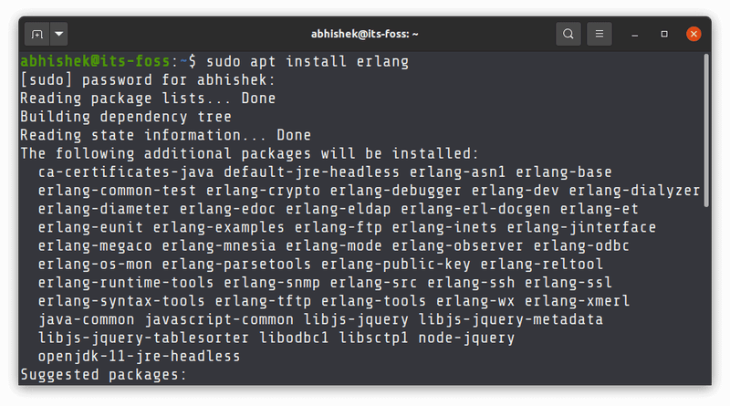
Task: Open the terminal search tool
Action: (568, 35)
